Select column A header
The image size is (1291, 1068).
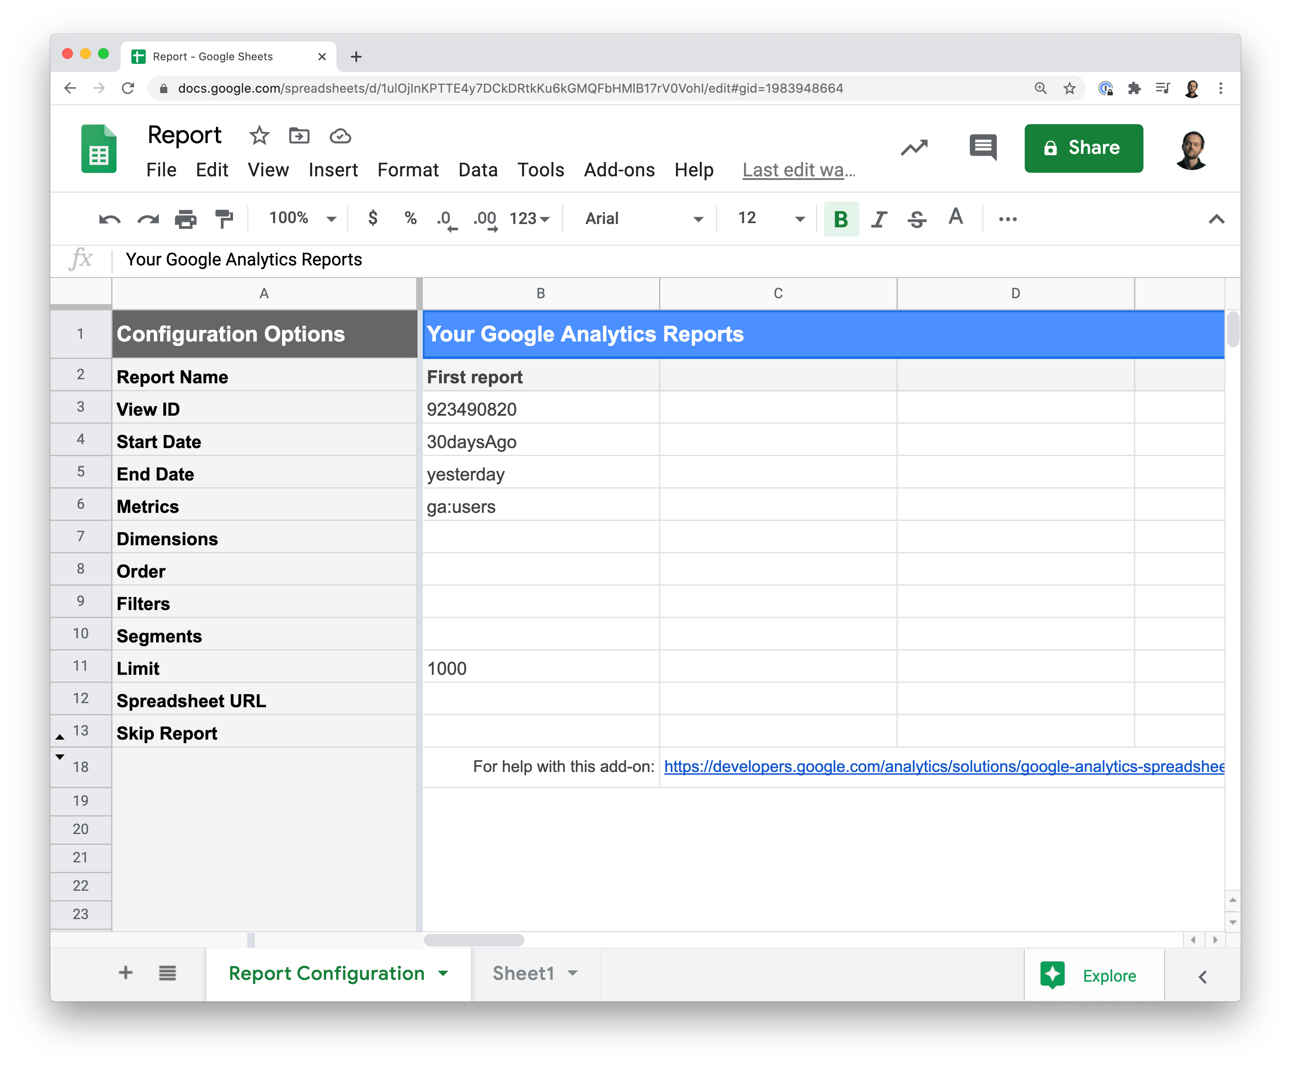coord(264,293)
